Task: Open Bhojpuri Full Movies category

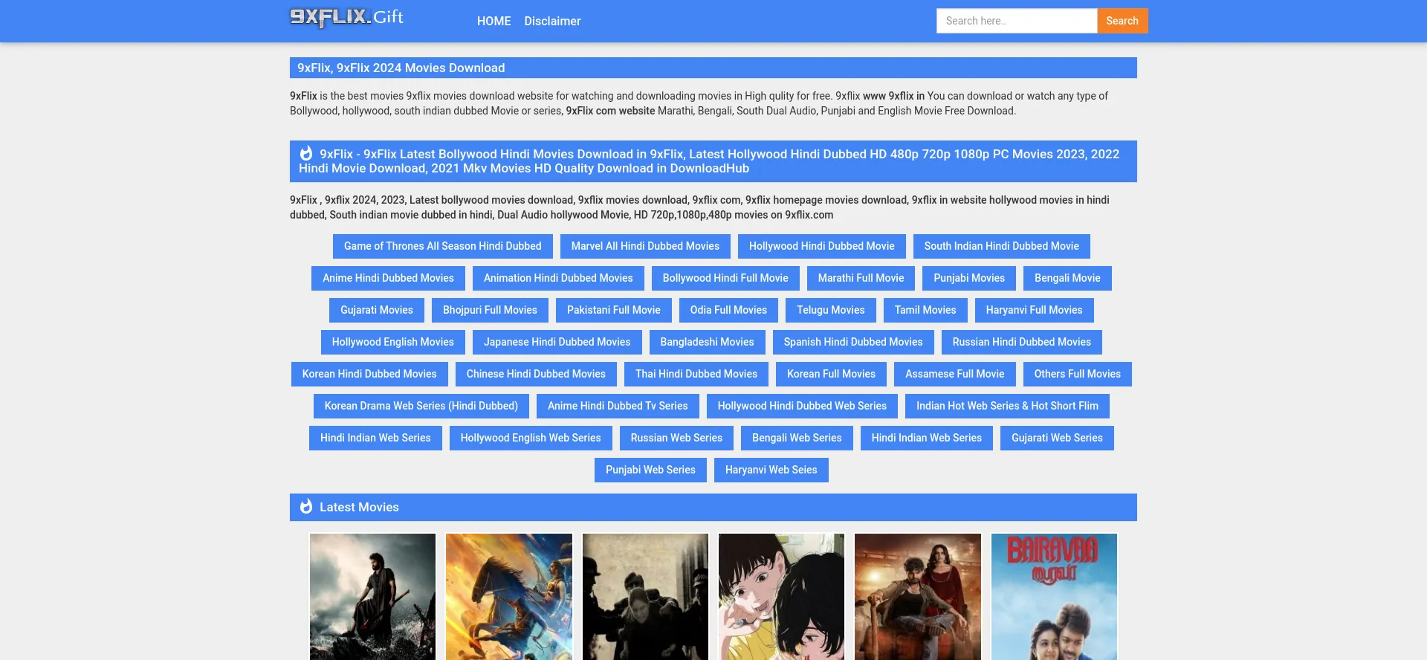Action: tap(490, 310)
